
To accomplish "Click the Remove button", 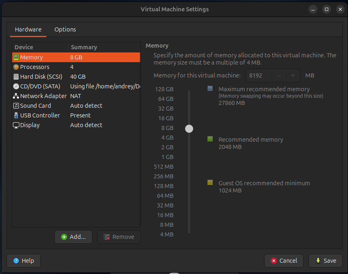I will [x=119, y=237].
